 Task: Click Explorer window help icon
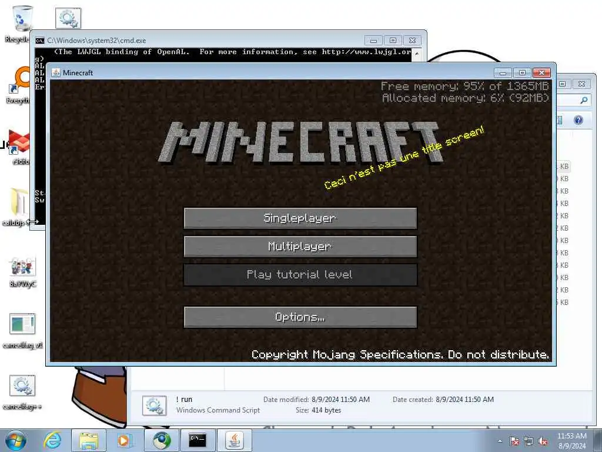(x=578, y=120)
